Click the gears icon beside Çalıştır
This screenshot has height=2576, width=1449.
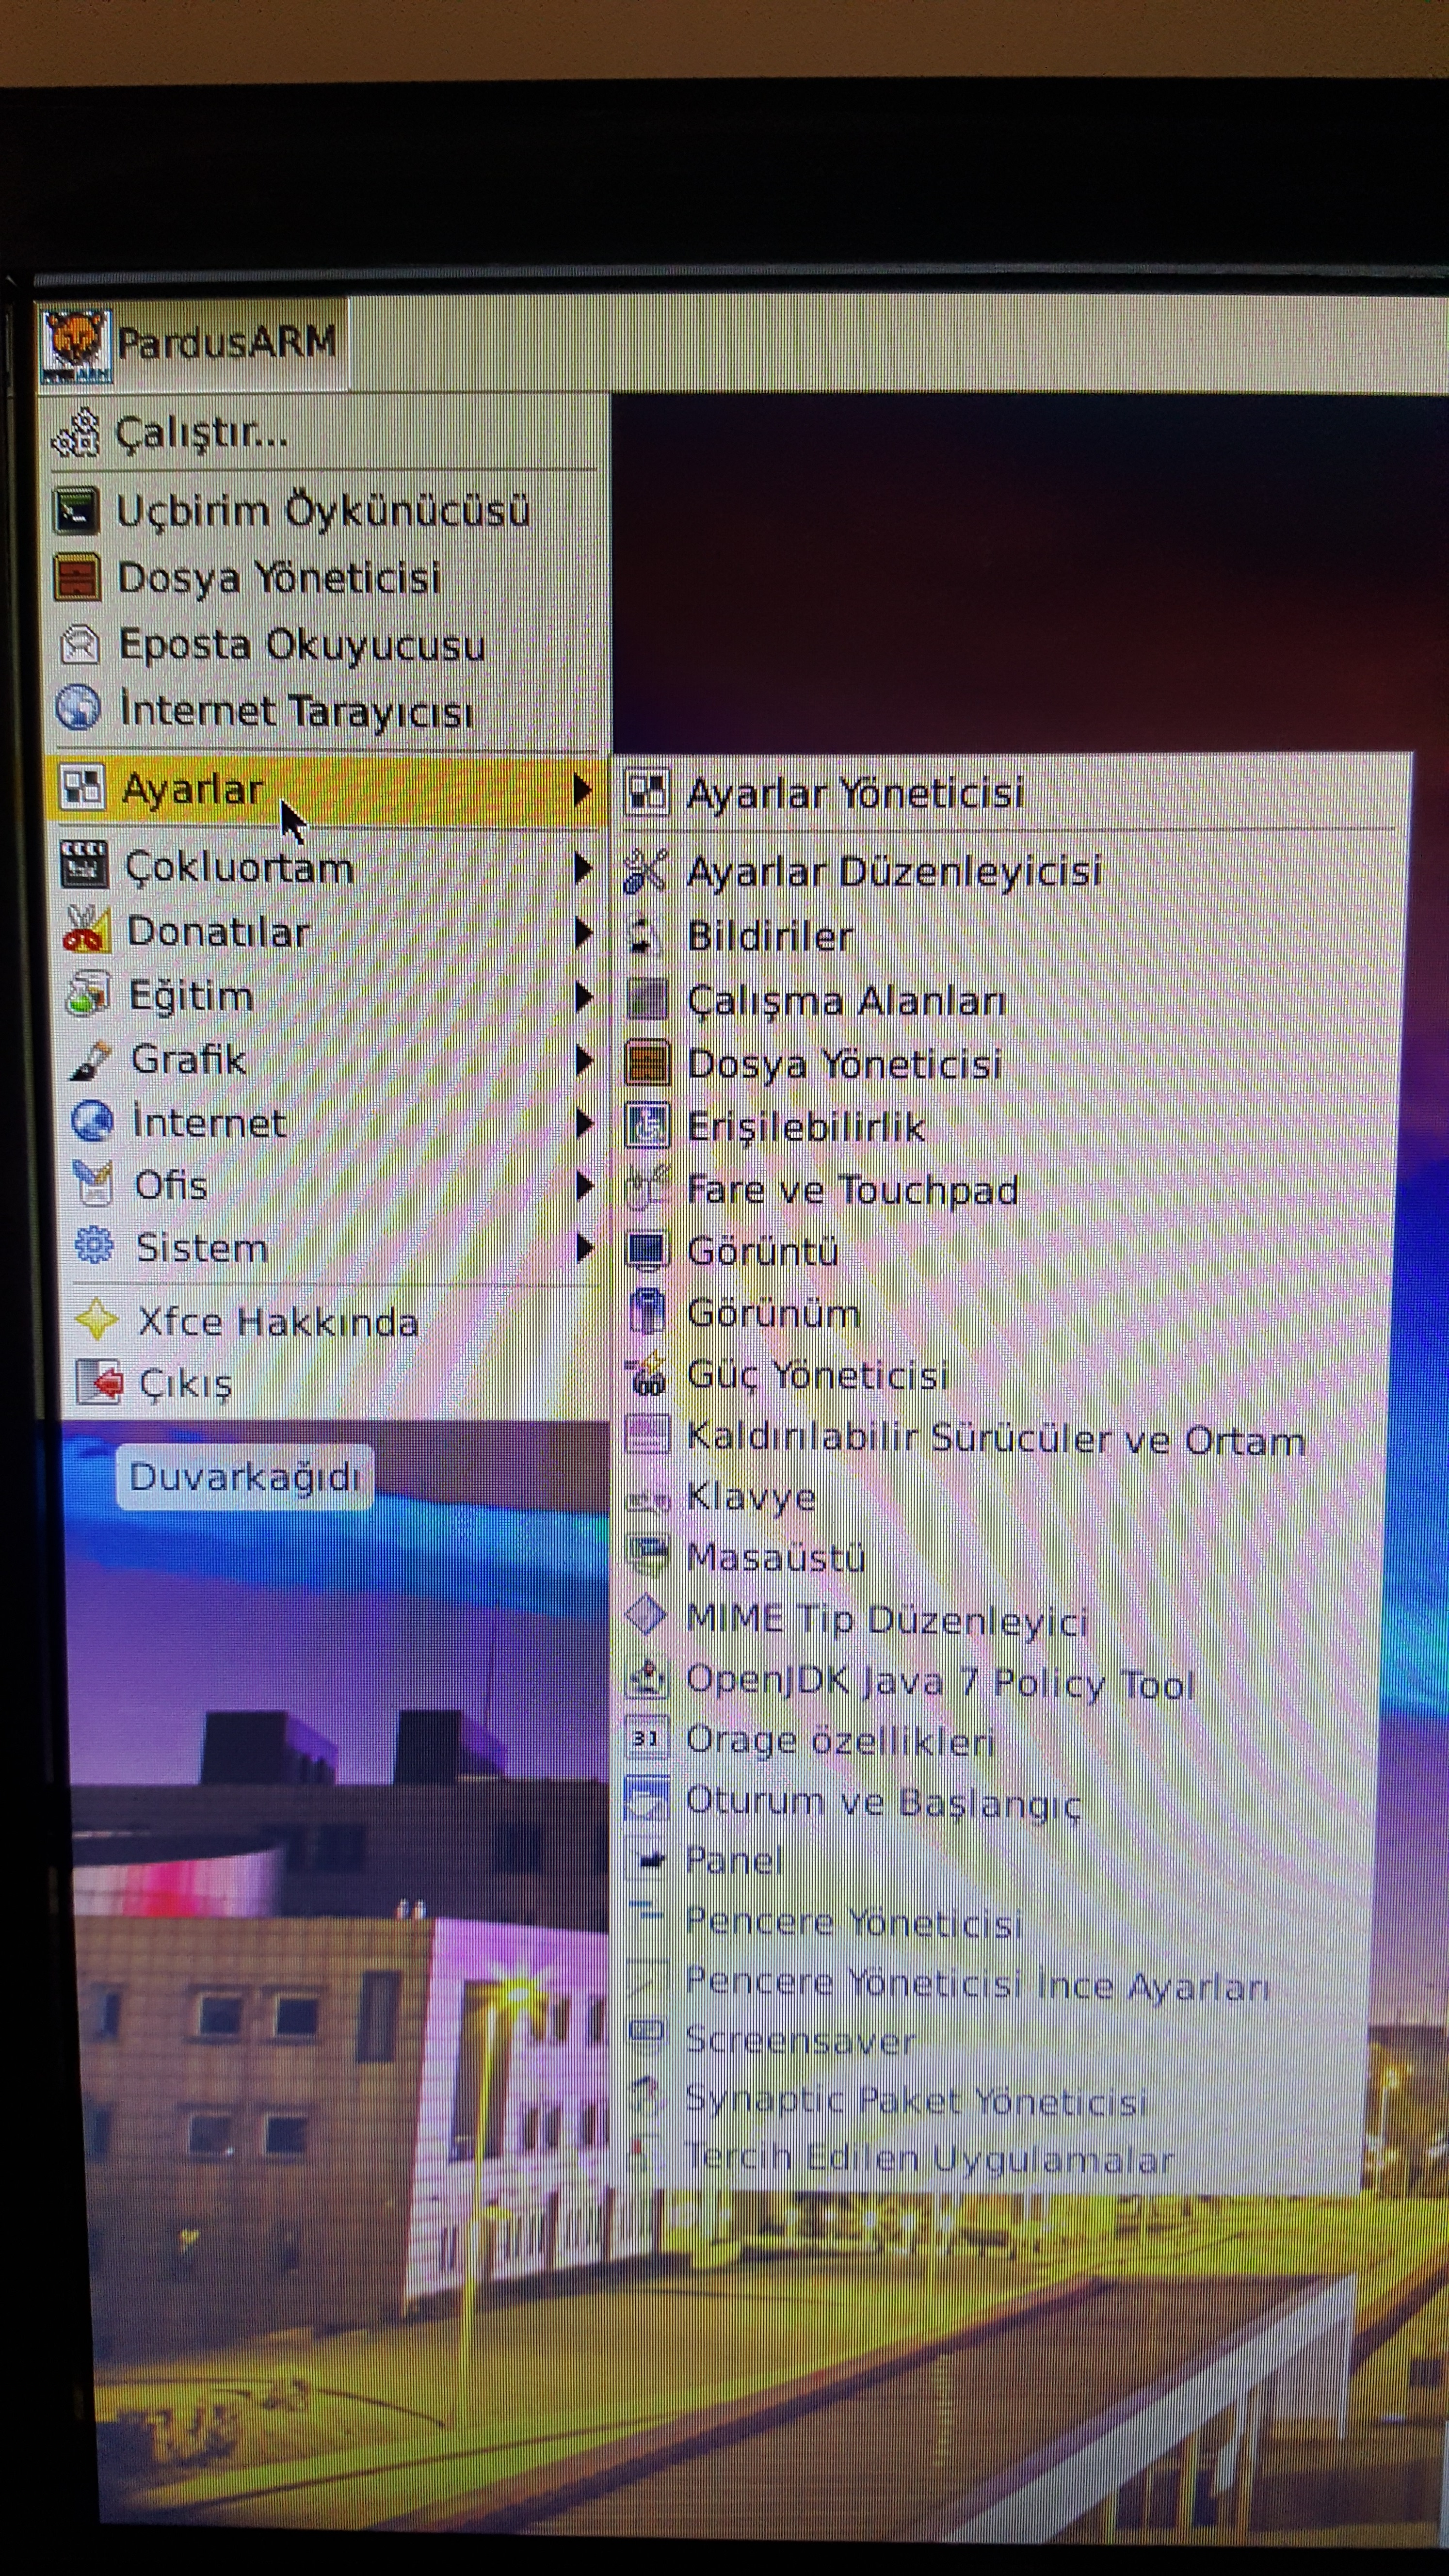click(77, 433)
